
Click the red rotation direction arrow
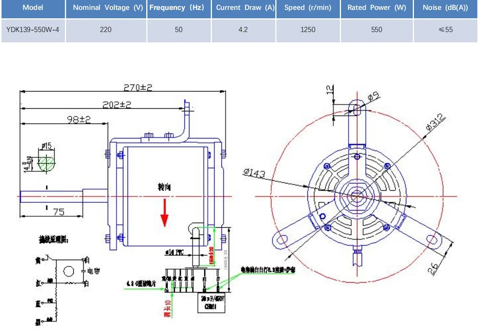click(x=165, y=215)
